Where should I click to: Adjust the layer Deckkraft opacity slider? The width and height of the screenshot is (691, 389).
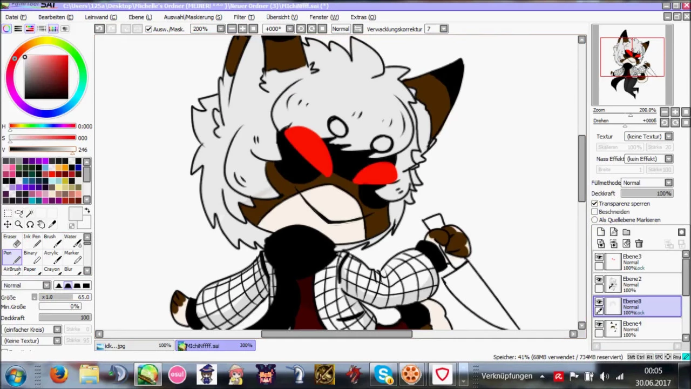tap(646, 193)
